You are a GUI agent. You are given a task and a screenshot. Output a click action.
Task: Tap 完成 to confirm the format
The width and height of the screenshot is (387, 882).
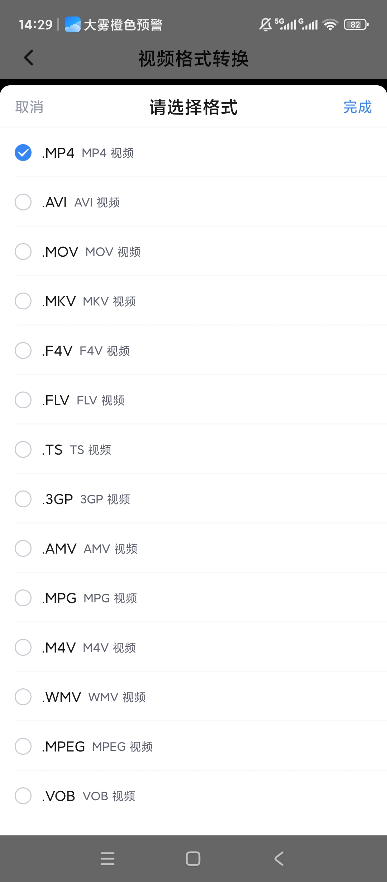pyautogui.click(x=358, y=107)
